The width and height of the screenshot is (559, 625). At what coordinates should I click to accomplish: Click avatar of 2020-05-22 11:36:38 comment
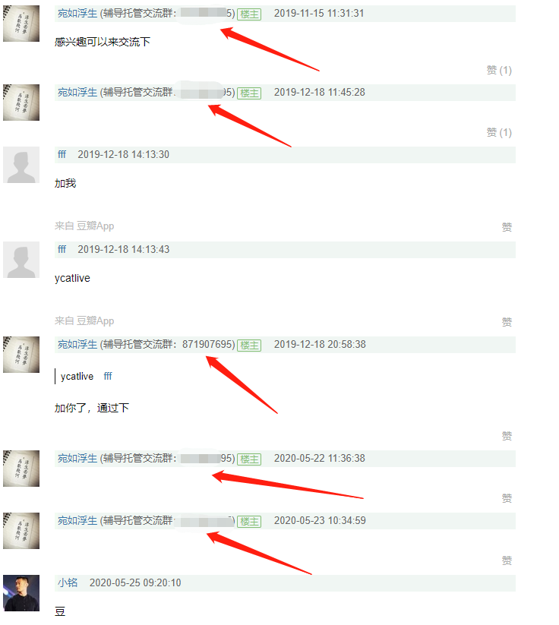point(21,469)
